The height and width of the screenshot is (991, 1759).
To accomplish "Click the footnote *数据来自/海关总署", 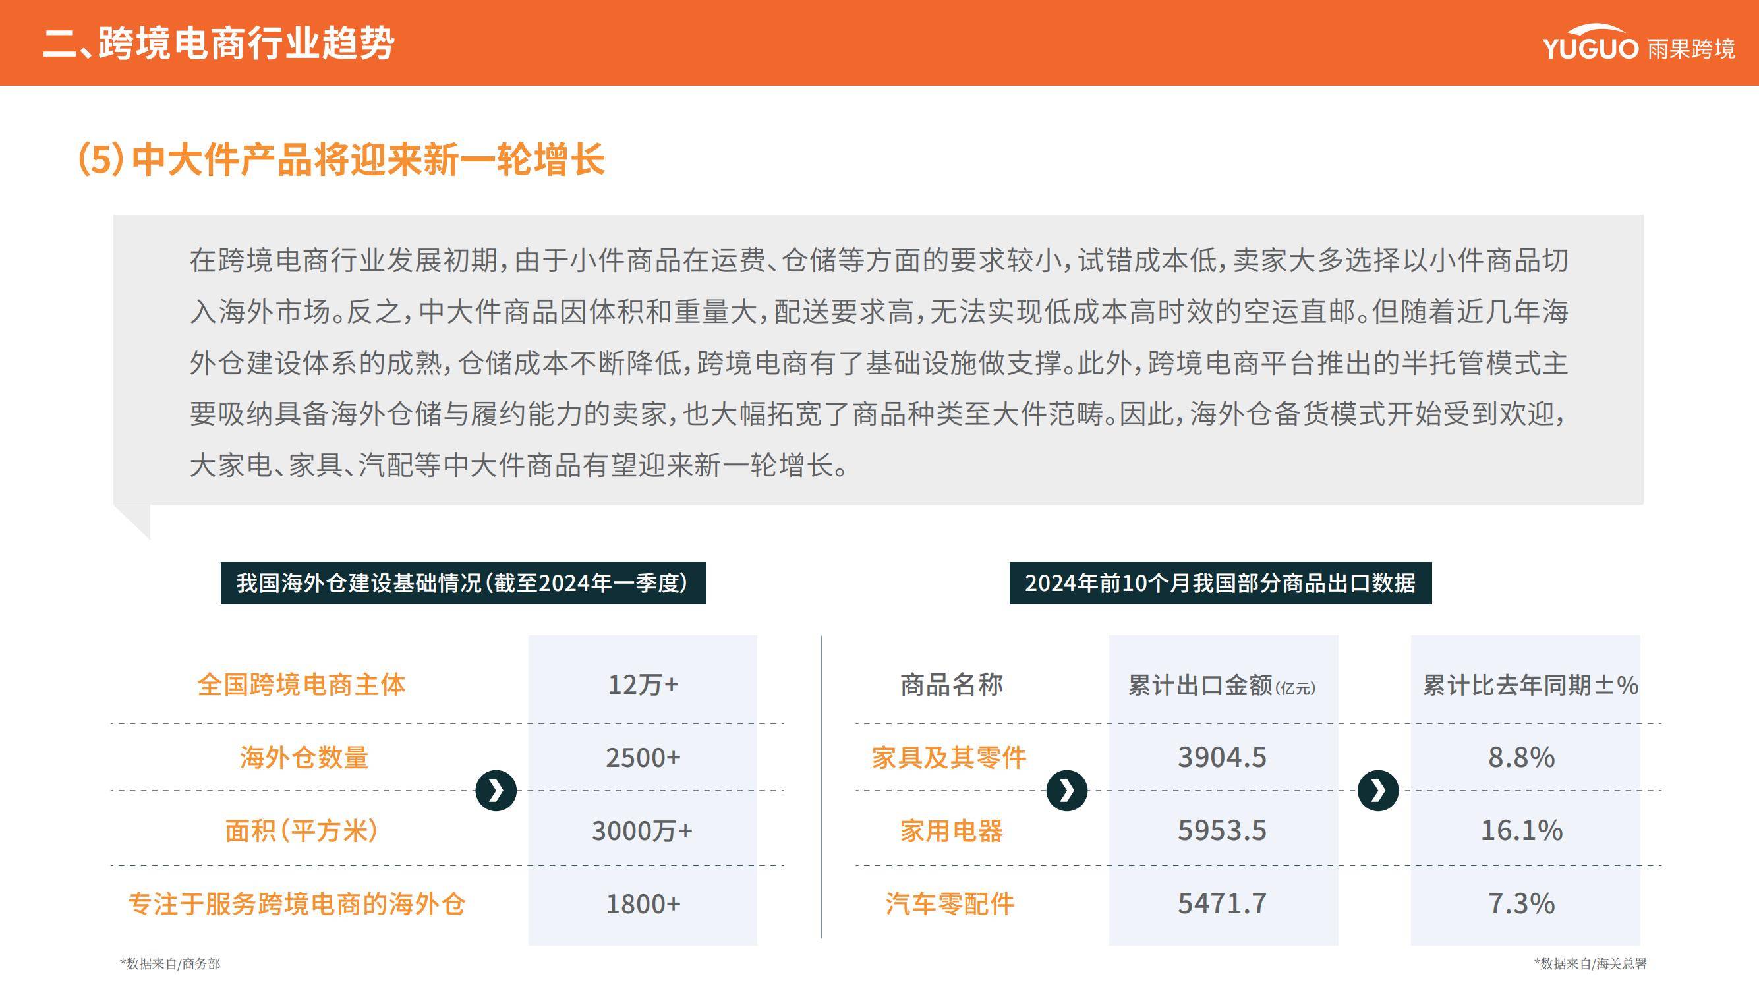I will [x=1590, y=964].
